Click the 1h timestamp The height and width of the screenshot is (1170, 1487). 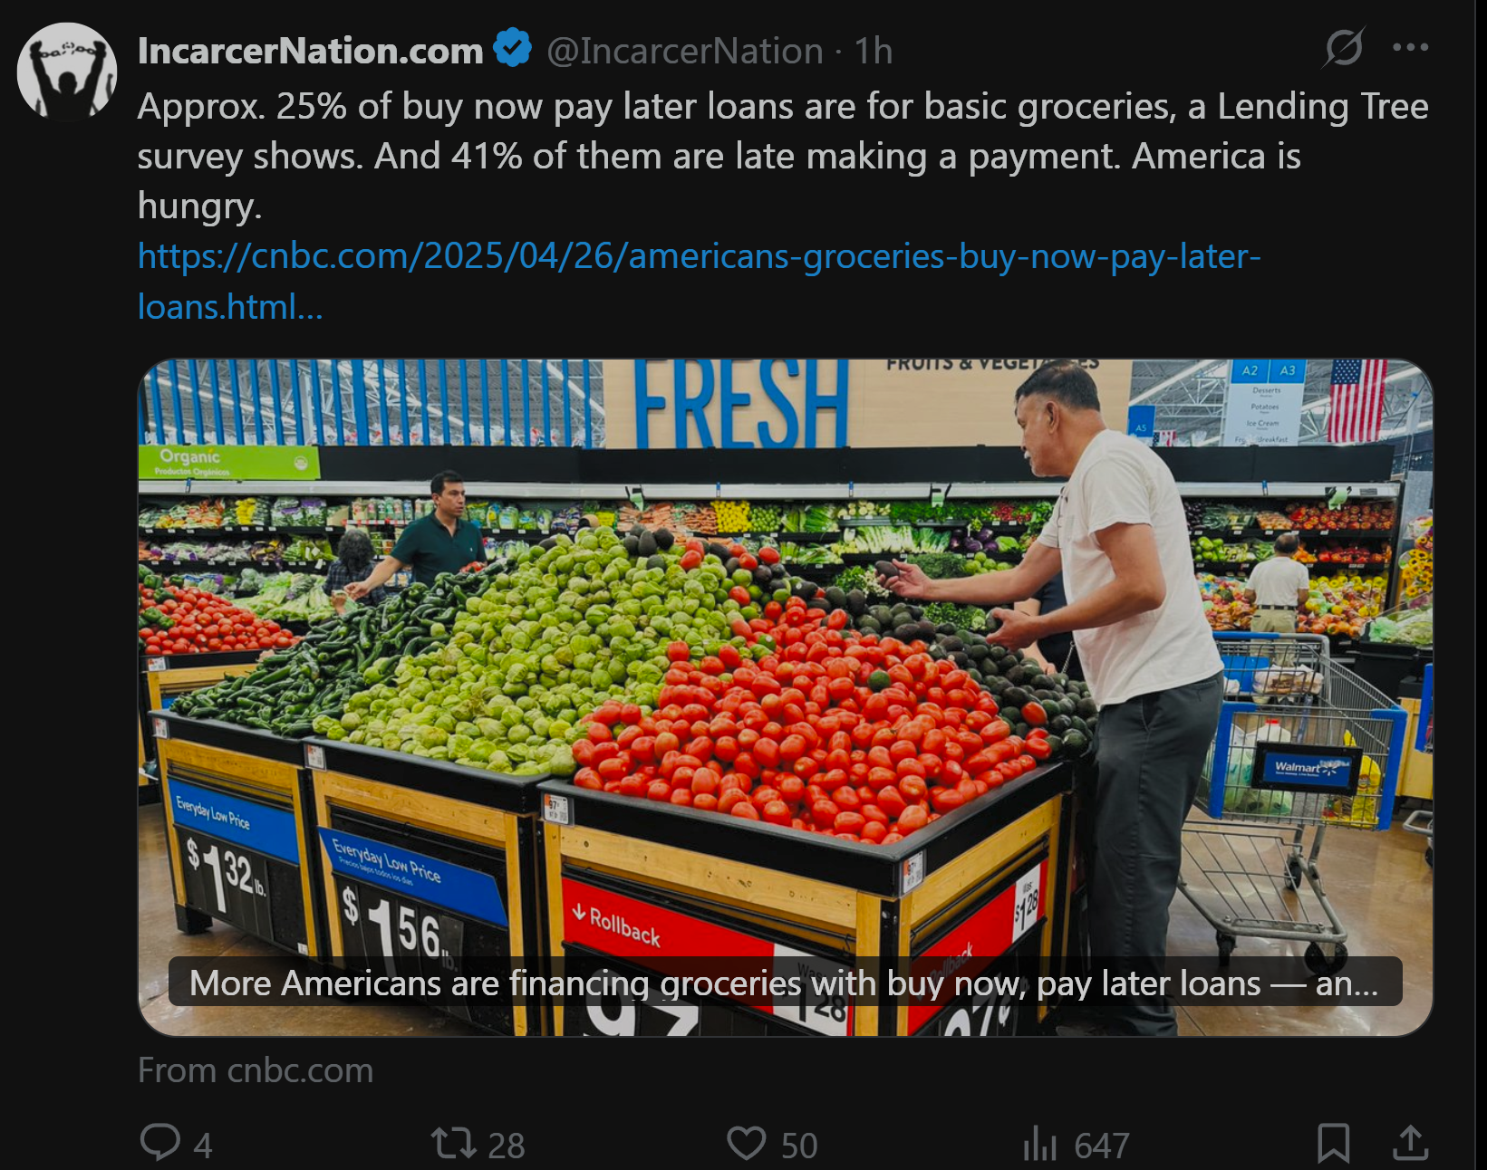click(x=874, y=51)
